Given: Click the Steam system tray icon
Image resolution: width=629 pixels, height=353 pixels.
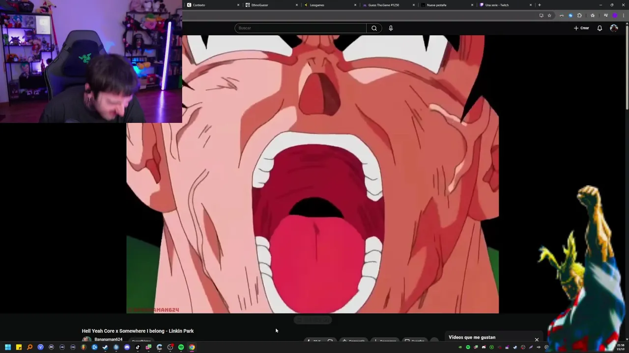Looking at the screenshot, I should [515, 347].
